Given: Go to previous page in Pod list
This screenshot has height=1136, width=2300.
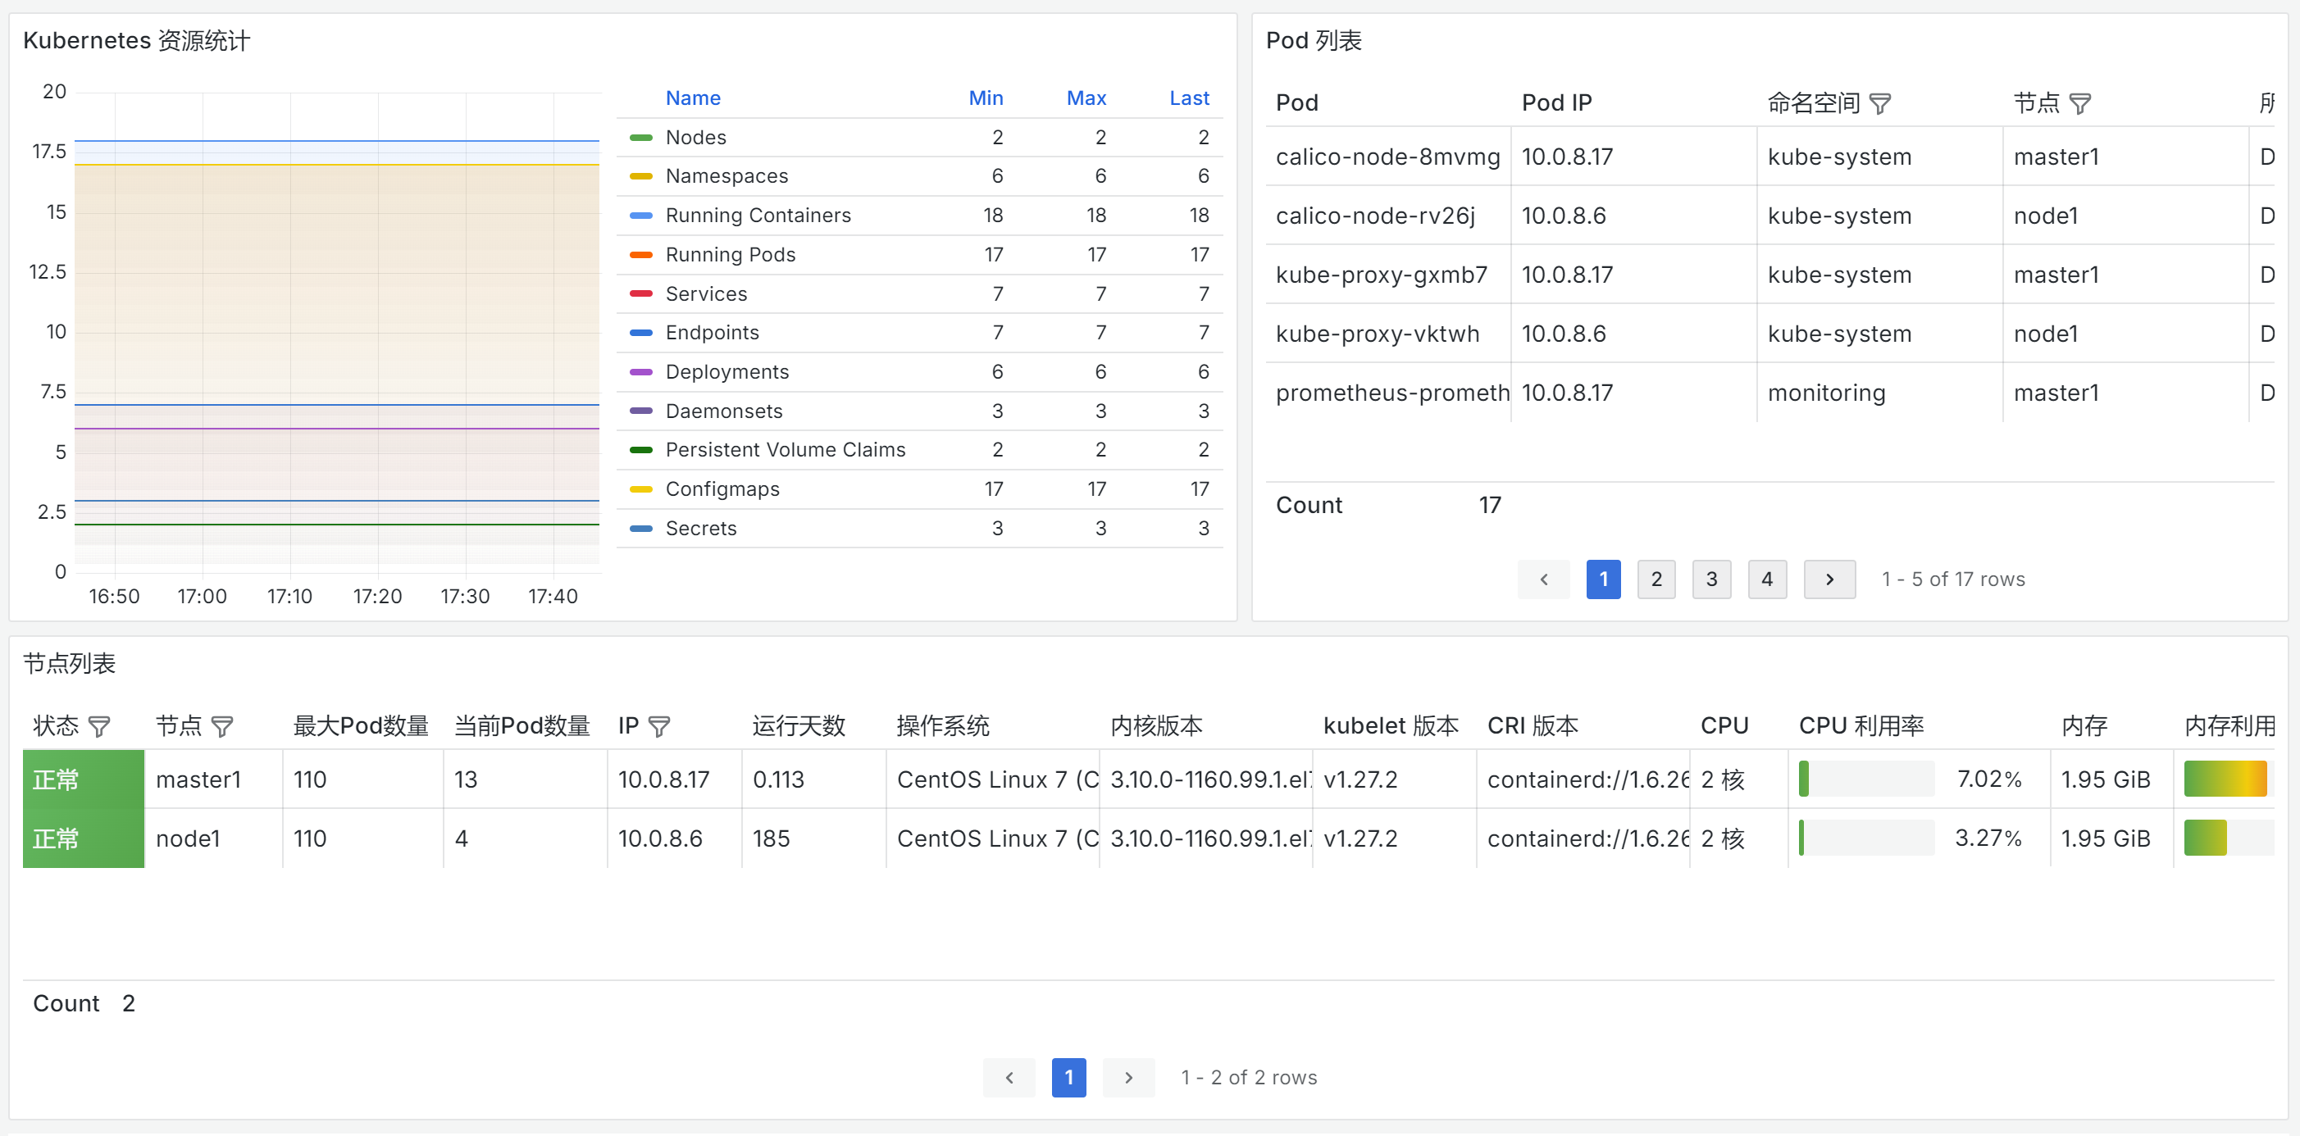Looking at the screenshot, I should pos(1543,579).
